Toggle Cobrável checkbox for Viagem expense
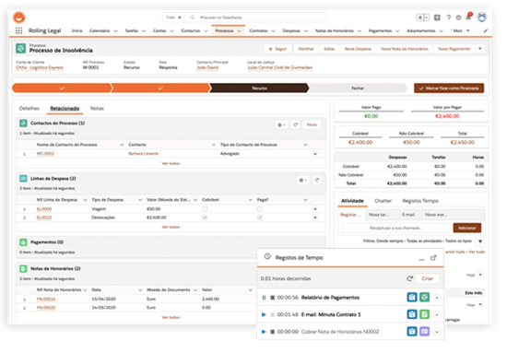This screenshot has height=353, width=507. [x=205, y=209]
